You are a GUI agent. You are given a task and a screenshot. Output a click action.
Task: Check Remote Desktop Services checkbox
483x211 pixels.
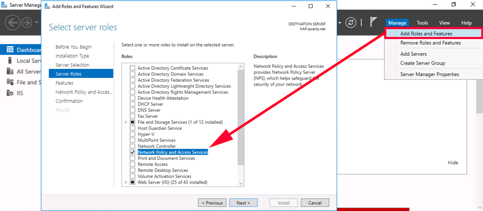tap(133, 170)
